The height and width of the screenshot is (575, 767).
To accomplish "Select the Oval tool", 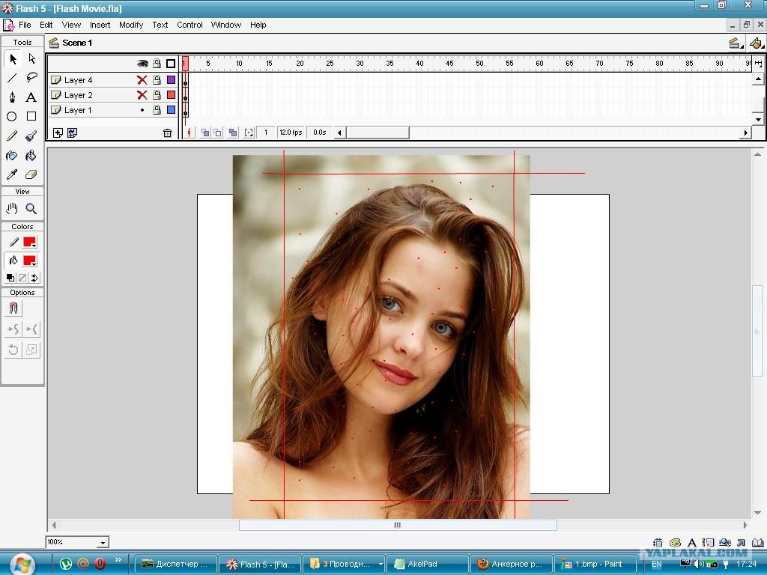I will (x=12, y=116).
